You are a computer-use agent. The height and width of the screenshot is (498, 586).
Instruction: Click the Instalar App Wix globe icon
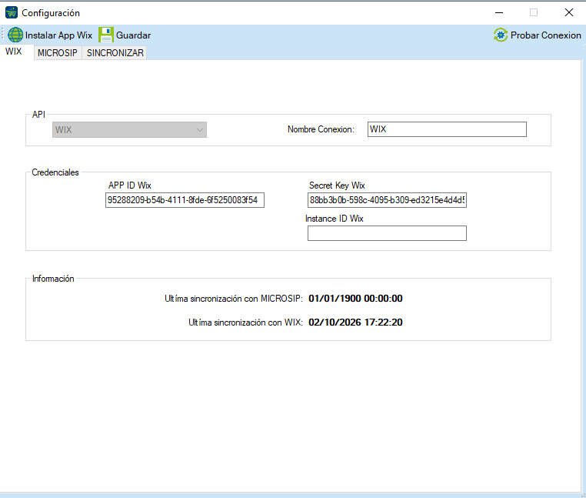click(x=15, y=35)
